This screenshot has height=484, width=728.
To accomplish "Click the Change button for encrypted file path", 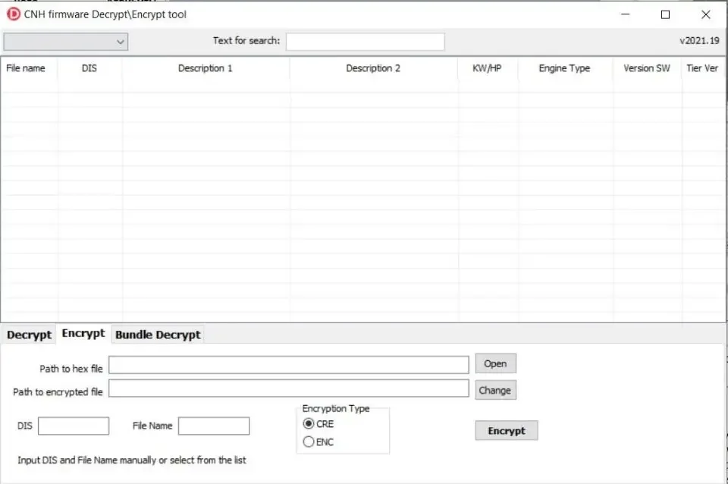I will tap(495, 390).
